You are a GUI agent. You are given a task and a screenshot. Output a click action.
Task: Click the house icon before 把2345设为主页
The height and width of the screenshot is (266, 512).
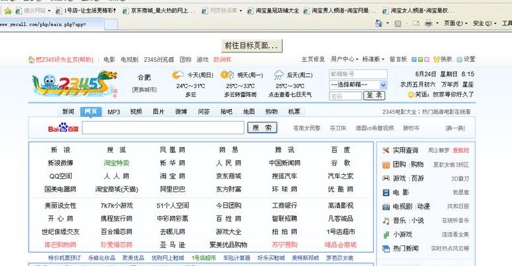click(32, 60)
